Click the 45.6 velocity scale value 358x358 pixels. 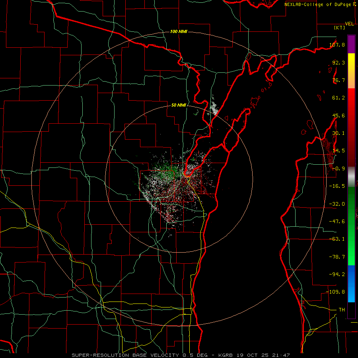pyautogui.click(x=339, y=115)
